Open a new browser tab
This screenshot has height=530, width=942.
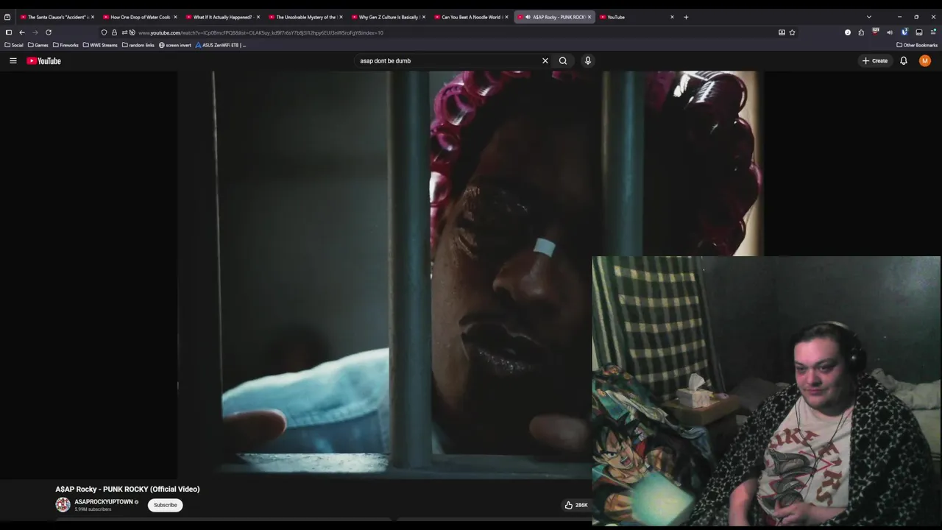pyautogui.click(x=686, y=17)
